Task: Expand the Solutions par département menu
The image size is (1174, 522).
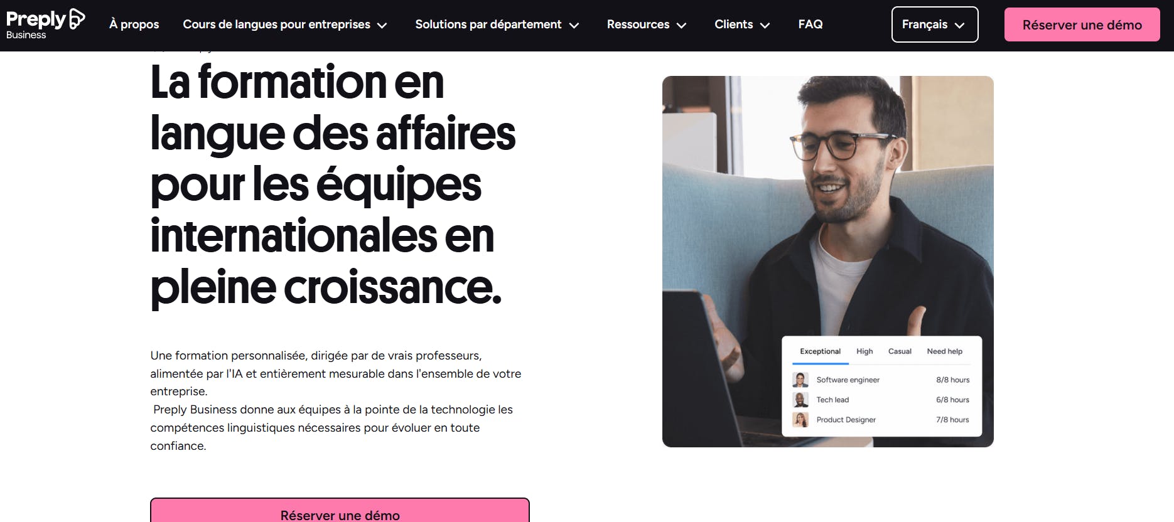Action: click(x=497, y=24)
